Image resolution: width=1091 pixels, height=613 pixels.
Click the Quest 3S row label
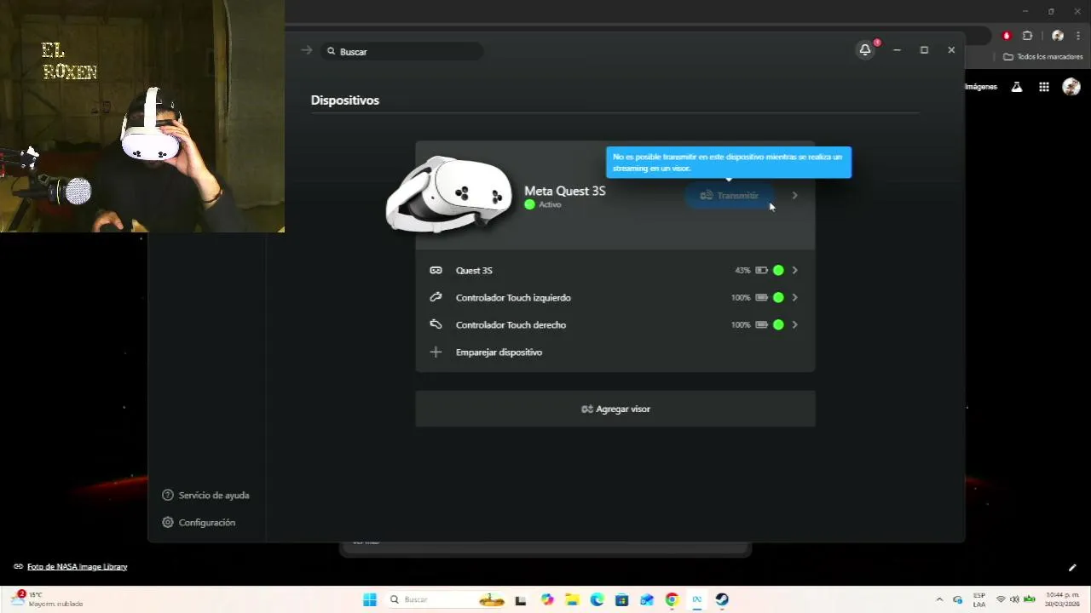click(474, 270)
